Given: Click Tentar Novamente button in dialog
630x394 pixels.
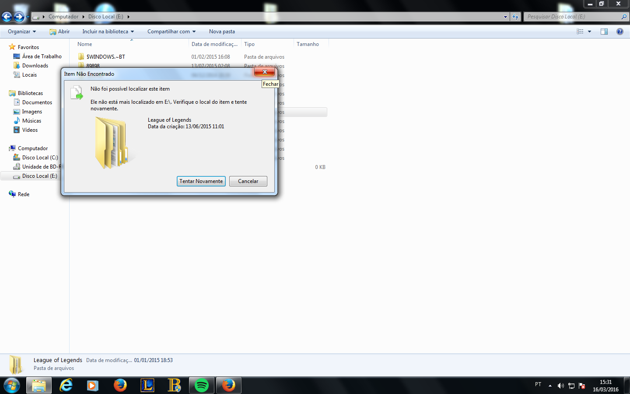Looking at the screenshot, I should 201,181.
